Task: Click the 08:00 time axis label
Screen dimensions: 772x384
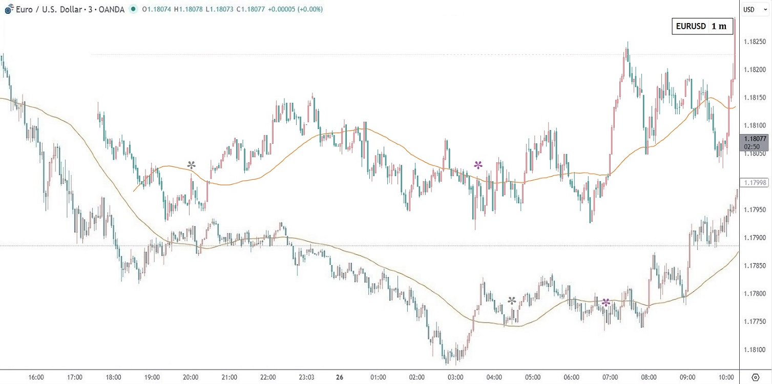Action: (x=649, y=377)
